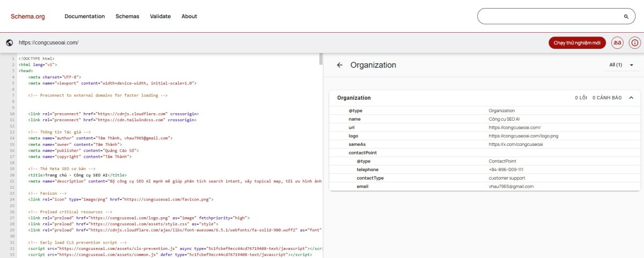Click the meta author code line
Viewport: 644px width, 258px height.
click(100, 138)
